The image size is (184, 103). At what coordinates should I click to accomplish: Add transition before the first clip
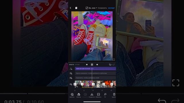pos(75,84)
